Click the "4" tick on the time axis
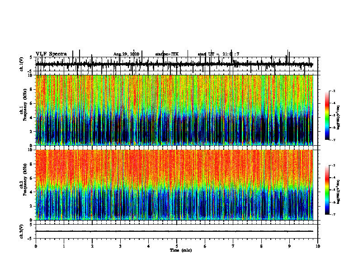358x276 pixels. tap(149, 246)
